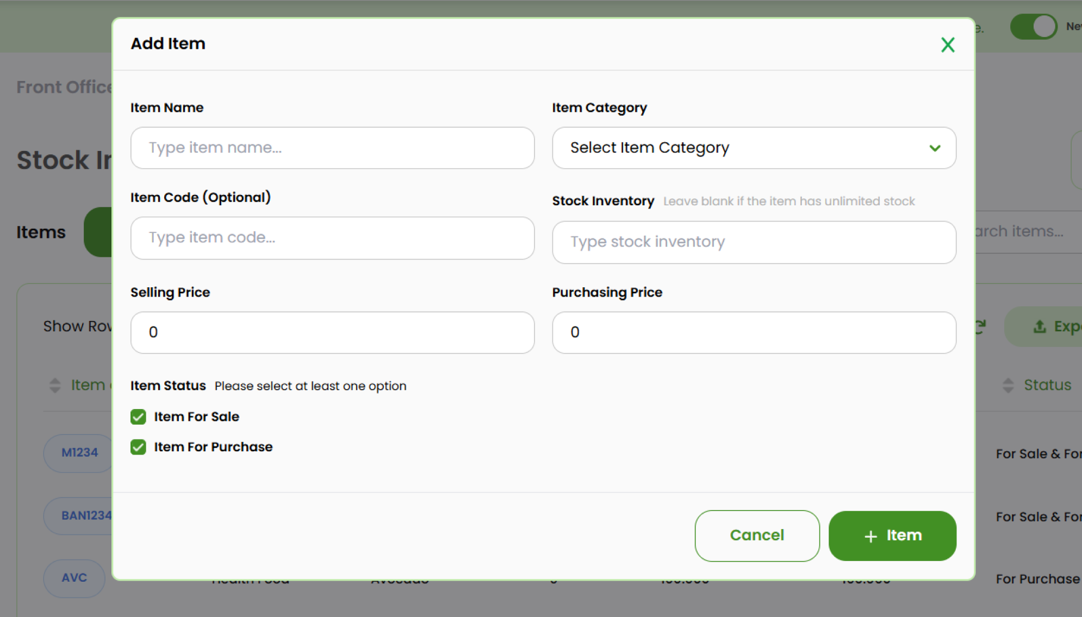Click the Purchasing Price field
Screen dimensions: 1082x617
[x=753, y=332]
